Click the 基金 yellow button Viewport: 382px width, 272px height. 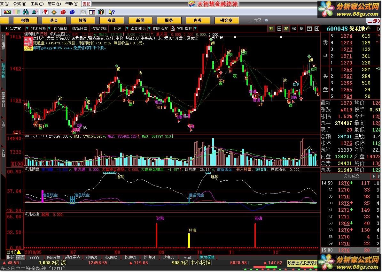54,20
